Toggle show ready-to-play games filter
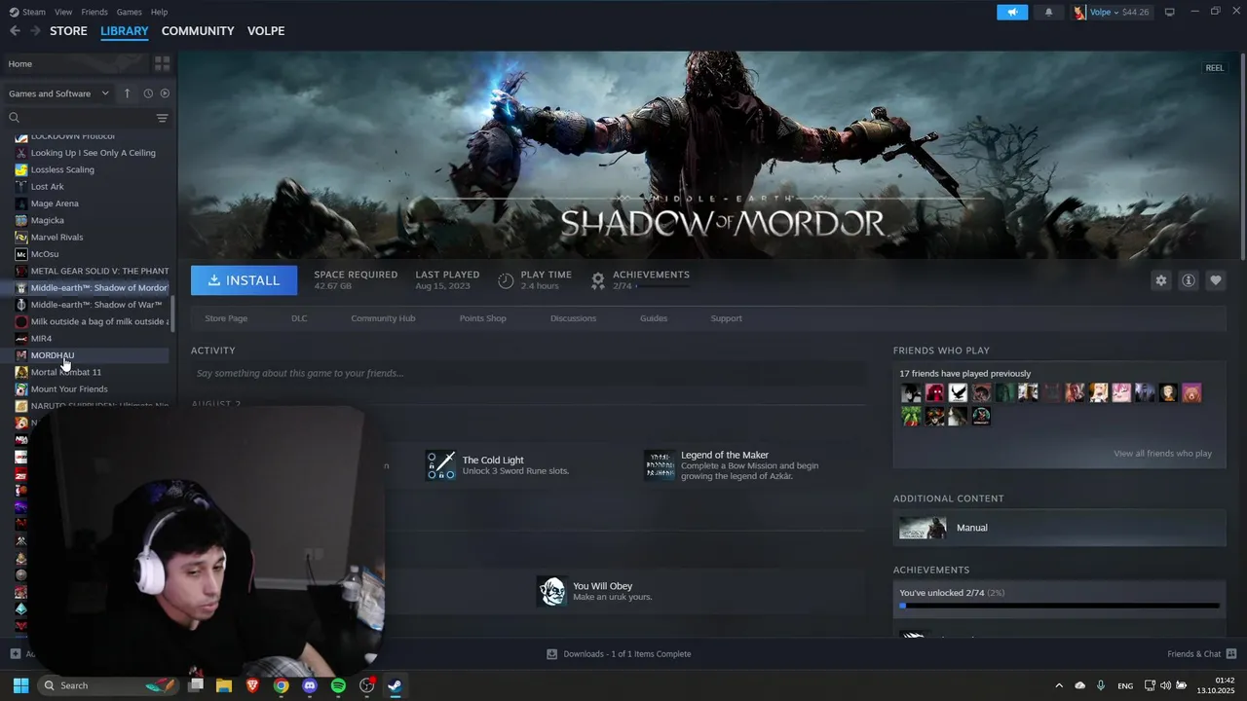Viewport: 1247px width, 701px height. pyautogui.click(x=165, y=93)
